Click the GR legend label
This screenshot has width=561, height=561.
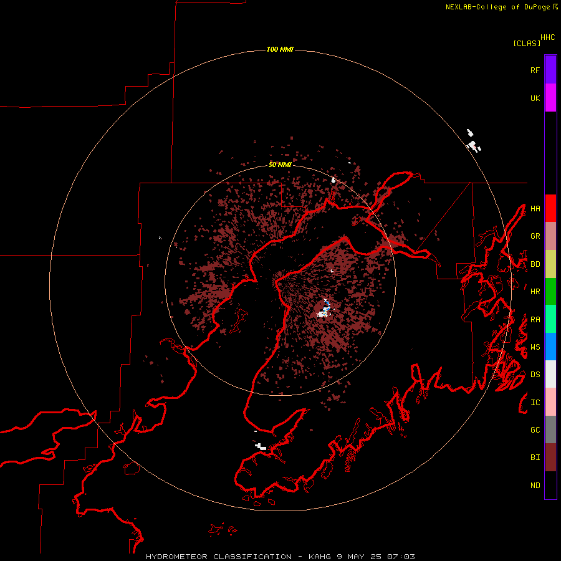pos(535,236)
